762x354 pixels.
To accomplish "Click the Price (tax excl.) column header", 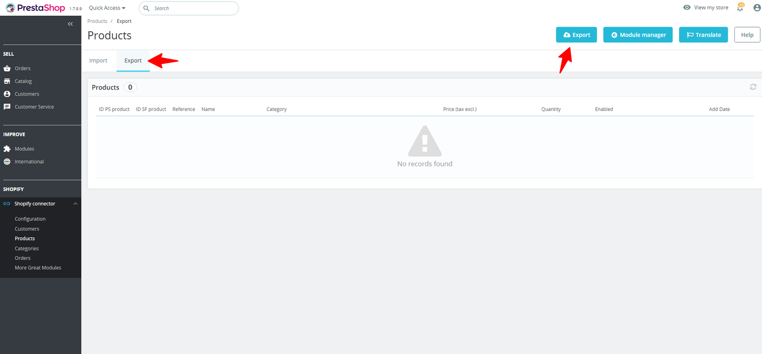I will (x=460, y=109).
